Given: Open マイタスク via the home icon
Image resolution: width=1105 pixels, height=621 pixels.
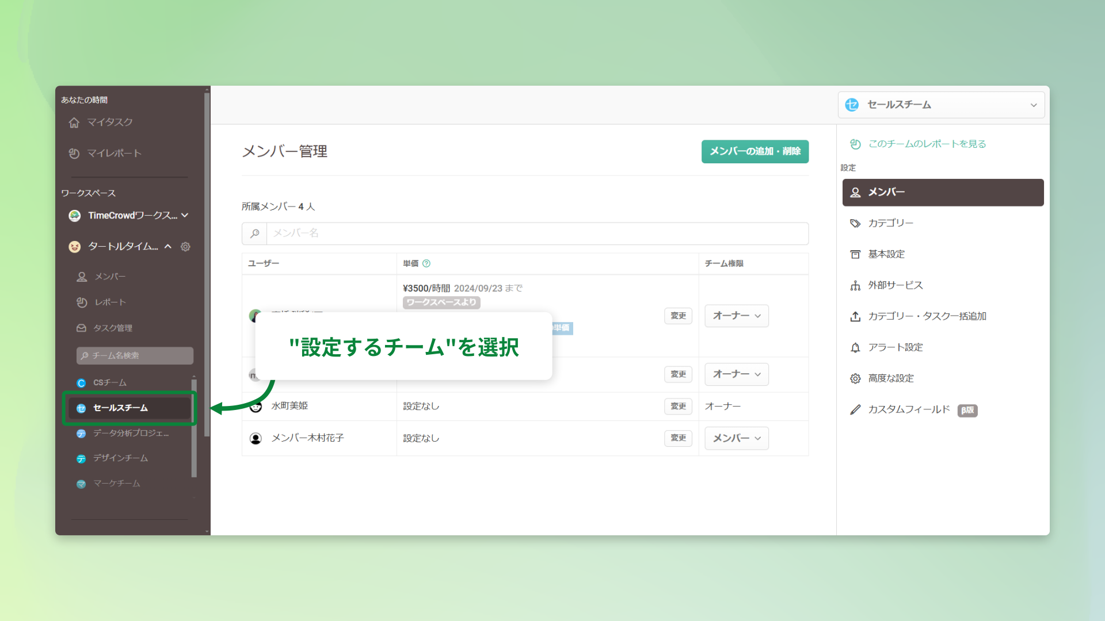Looking at the screenshot, I should click(x=74, y=122).
